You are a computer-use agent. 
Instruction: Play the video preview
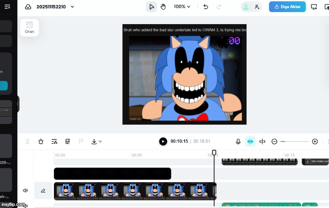[x=163, y=141]
